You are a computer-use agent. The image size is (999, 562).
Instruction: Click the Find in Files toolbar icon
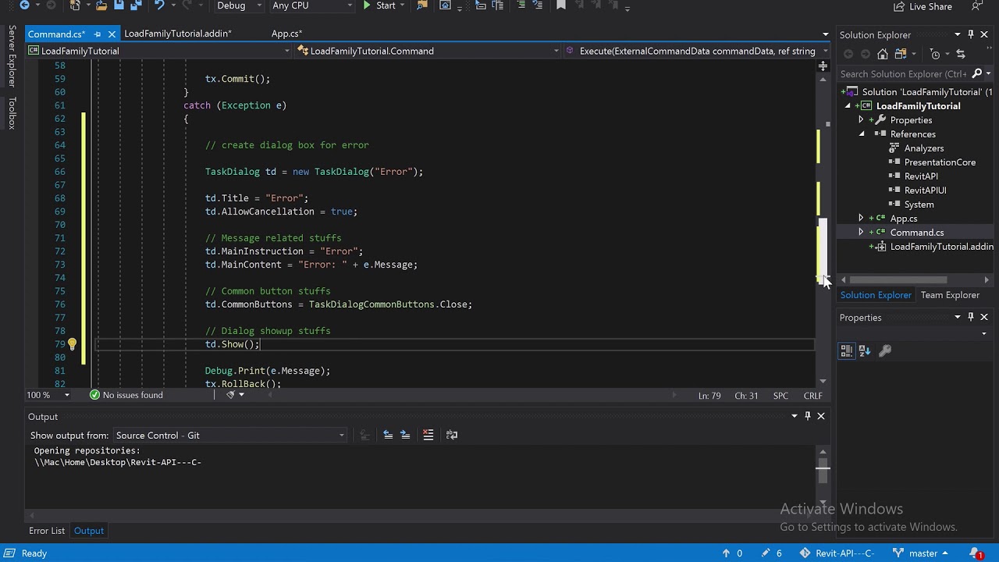coord(422,5)
